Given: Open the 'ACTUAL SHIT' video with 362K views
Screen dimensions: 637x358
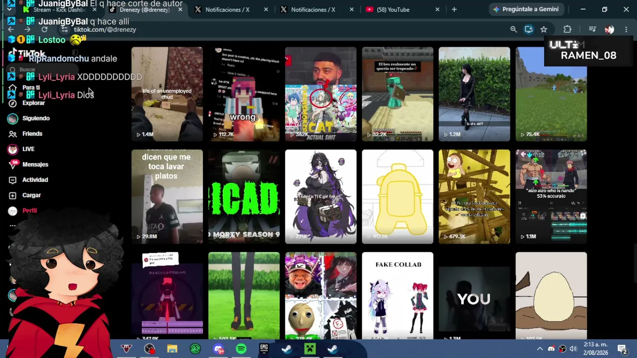Looking at the screenshot, I should (320, 94).
